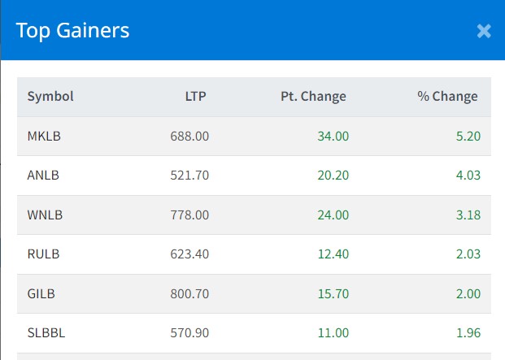
Task: Open the SLBBL symbol entry
Action: coord(46,332)
